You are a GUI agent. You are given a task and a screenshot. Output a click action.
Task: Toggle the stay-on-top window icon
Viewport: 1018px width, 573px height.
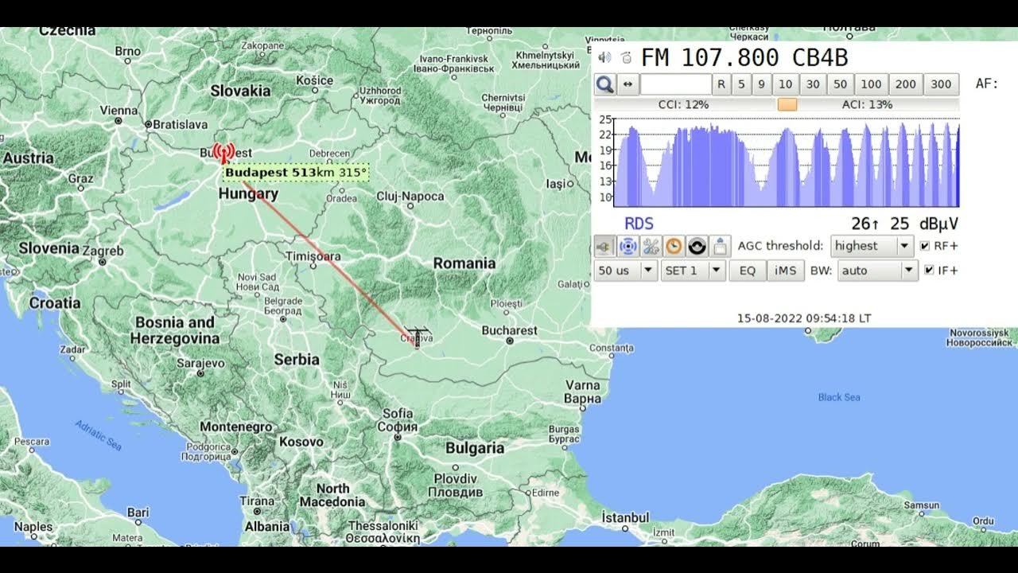click(720, 246)
